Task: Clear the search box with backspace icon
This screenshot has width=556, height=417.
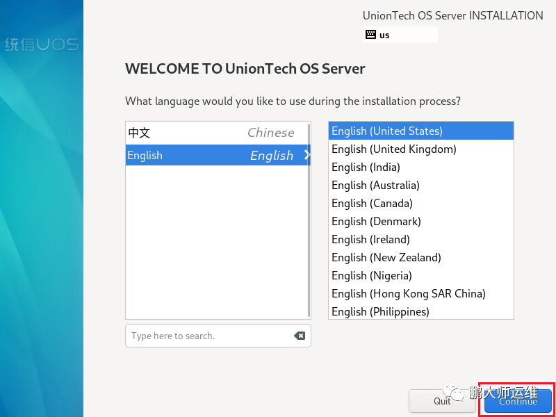Action: pyautogui.click(x=300, y=336)
